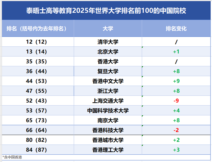Select the cell 65（73）

38,120
